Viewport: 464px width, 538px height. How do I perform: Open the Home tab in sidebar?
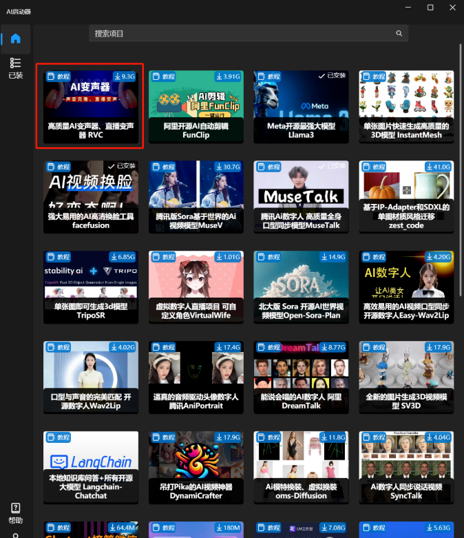pos(15,39)
